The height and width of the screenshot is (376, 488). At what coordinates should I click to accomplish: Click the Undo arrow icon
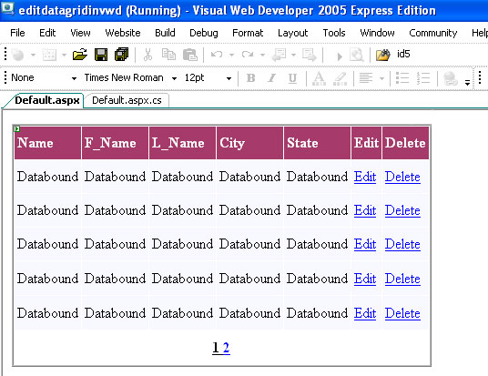point(217,55)
